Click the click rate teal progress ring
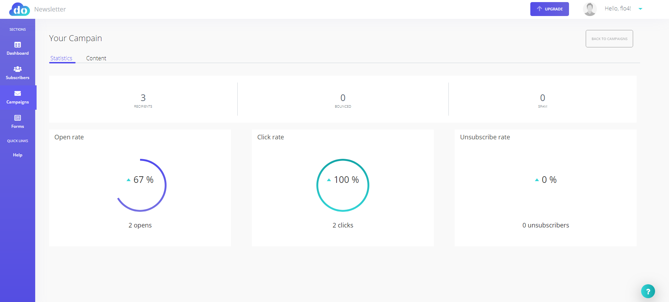Image resolution: width=669 pixels, height=302 pixels. point(343,185)
